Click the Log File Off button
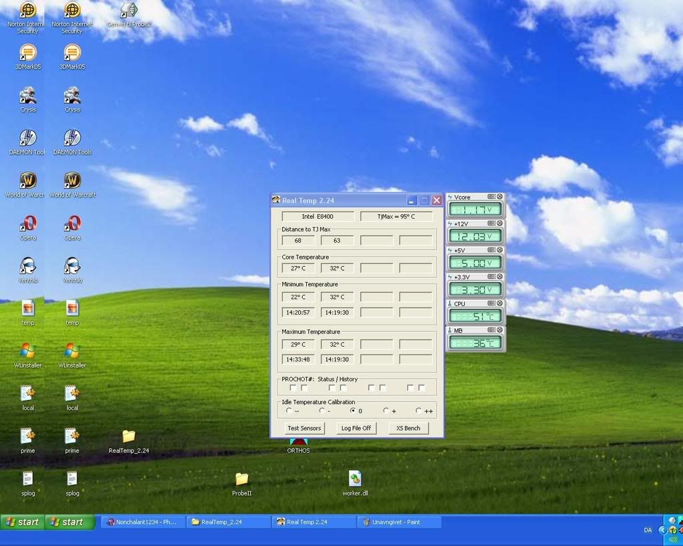 [356, 428]
